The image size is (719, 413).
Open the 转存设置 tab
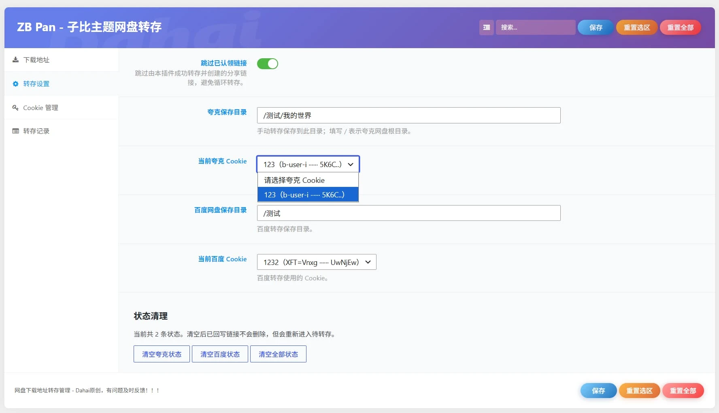coord(61,84)
